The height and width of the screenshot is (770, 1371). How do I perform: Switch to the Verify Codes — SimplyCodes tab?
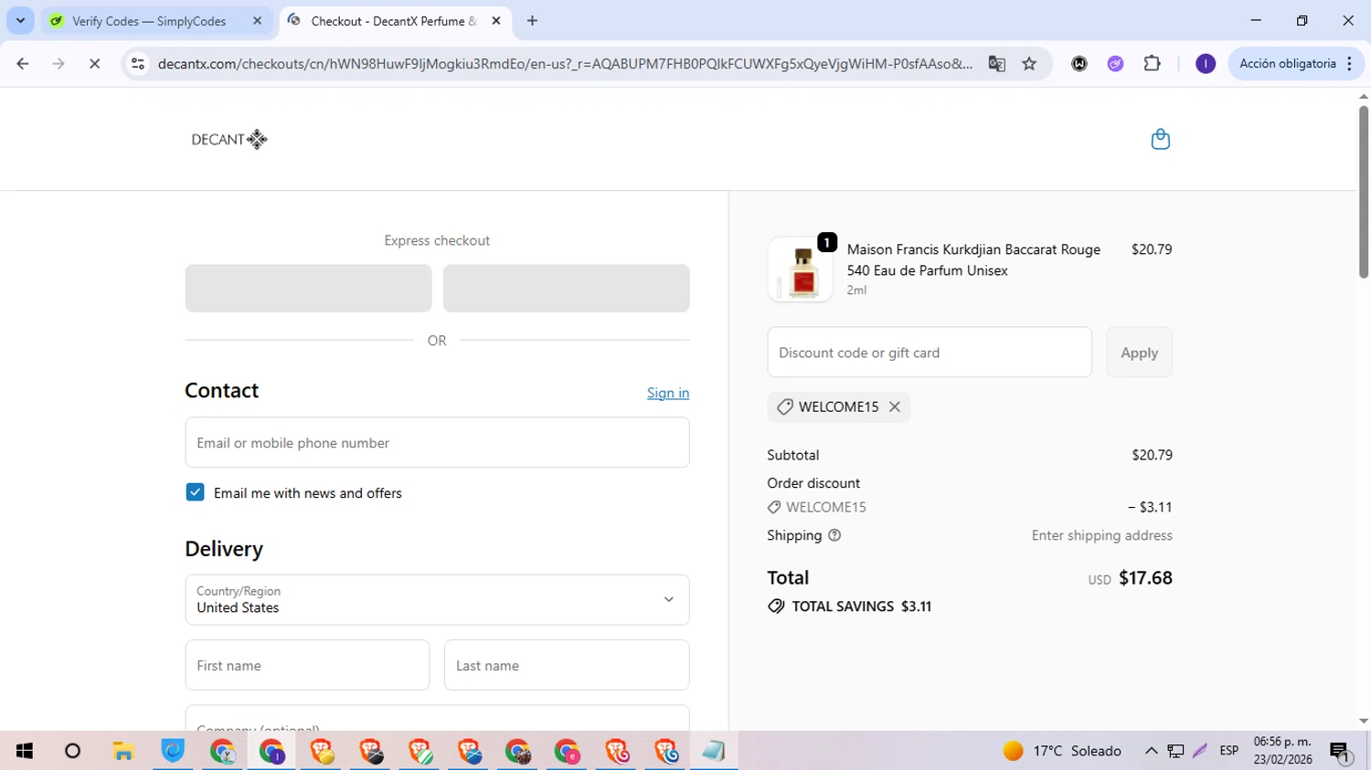pos(156,21)
